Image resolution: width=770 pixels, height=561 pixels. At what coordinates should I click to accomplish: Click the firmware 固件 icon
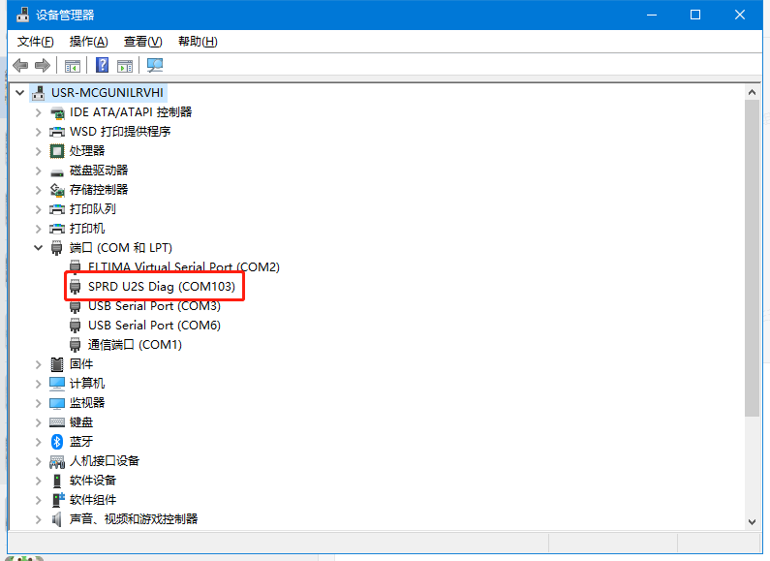pos(57,364)
